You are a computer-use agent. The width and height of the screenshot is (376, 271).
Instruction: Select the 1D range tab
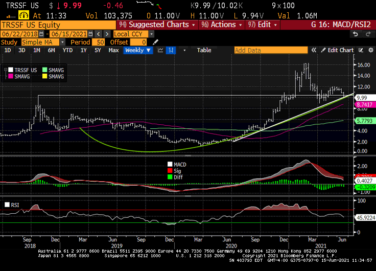tap(8, 50)
